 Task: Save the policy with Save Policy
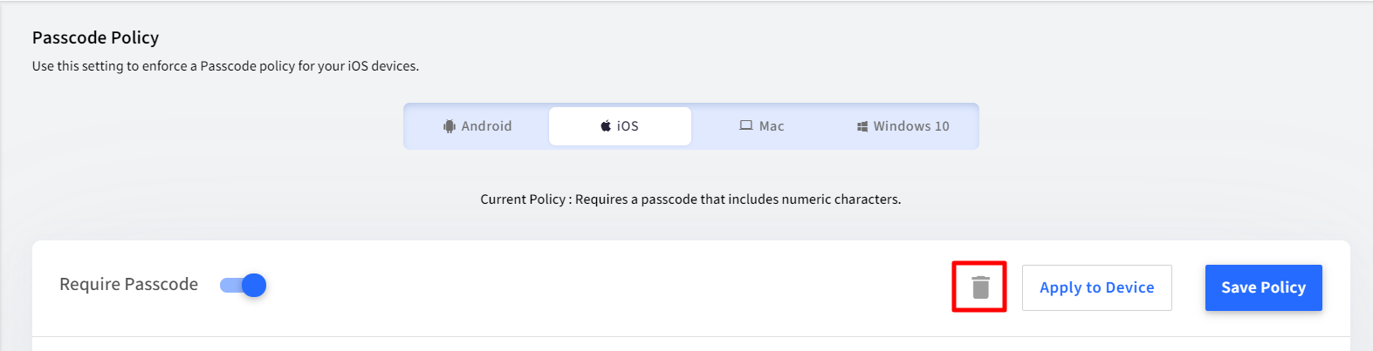point(1264,287)
